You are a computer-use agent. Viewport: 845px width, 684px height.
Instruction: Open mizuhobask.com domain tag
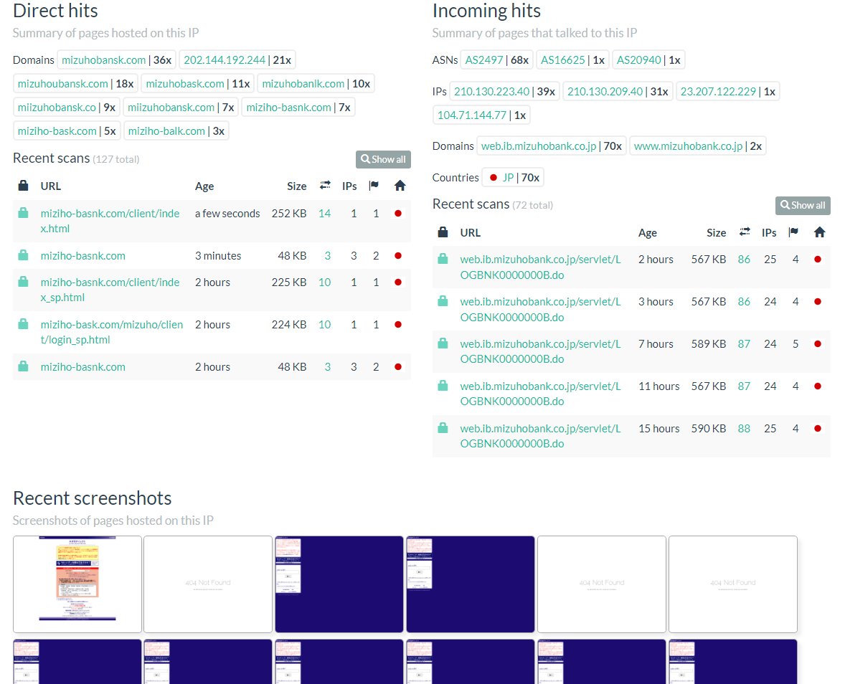click(185, 83)
